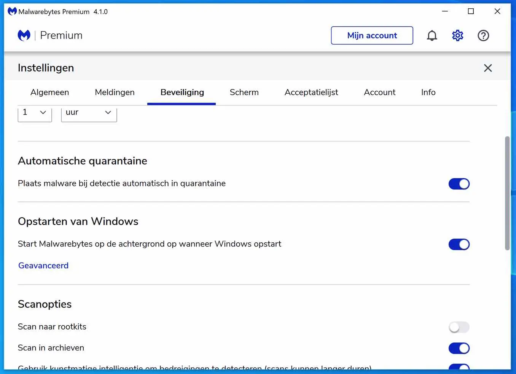Screen dimensions: 516x374
Task: Close the Malwarebytes window
Action: click(x=497, y=11)
